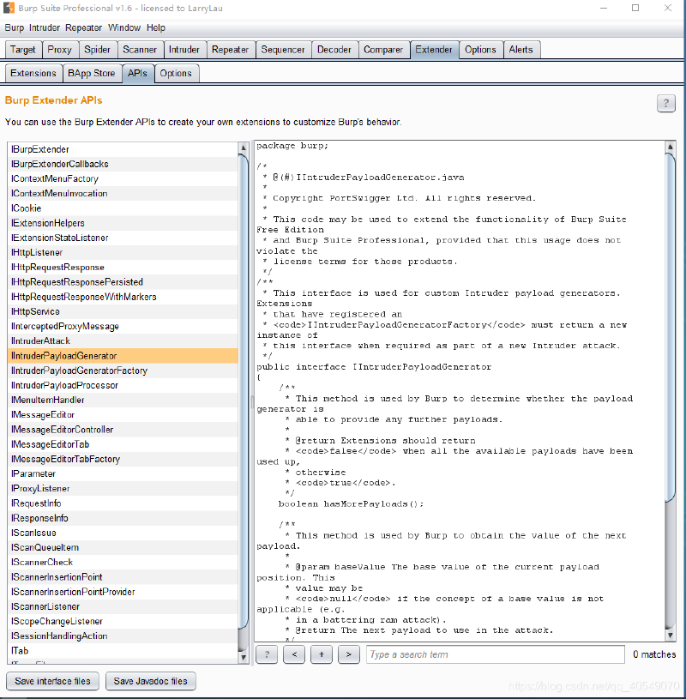This screenshot has height=699, width=686.
Task: Select IExtensionStateListener interface
Action: click(x=123, y=238)
